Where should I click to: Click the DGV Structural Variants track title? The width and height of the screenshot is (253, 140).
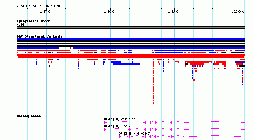tap(40, 36)
